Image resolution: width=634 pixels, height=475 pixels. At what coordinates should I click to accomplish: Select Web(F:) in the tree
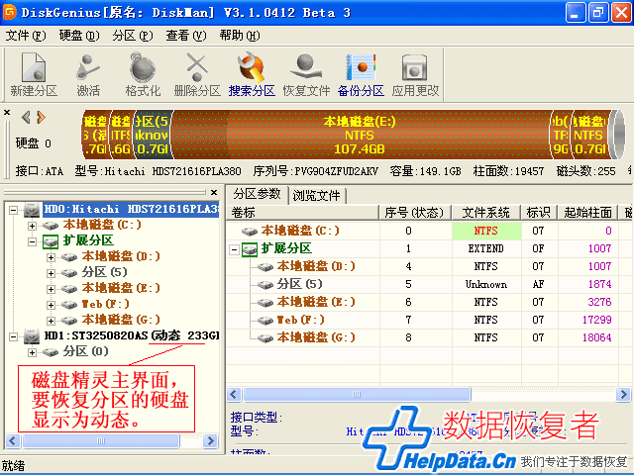coord(105,304)
